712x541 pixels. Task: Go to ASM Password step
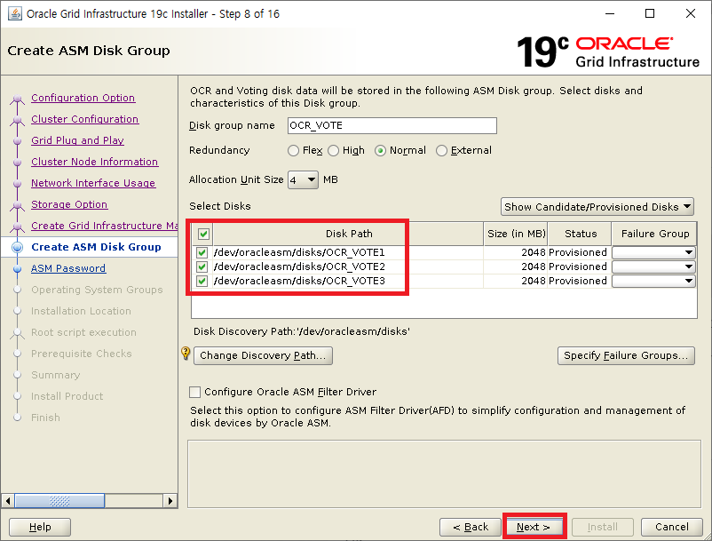point(68,268)
